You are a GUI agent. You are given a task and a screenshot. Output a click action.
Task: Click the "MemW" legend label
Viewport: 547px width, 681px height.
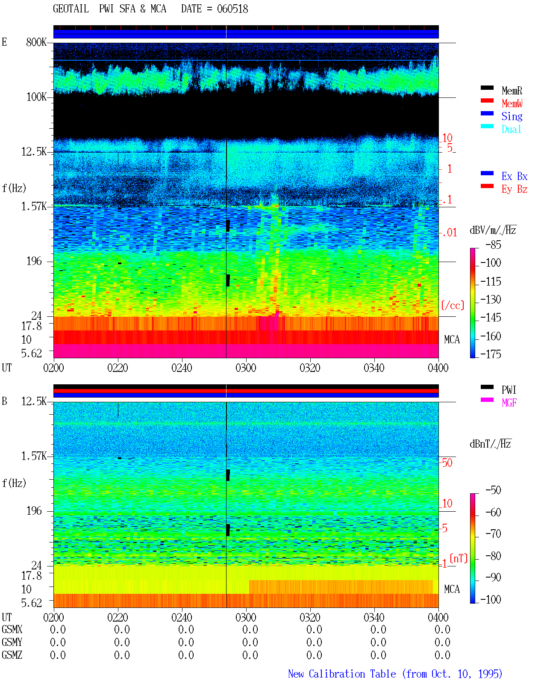click(512, 103)
